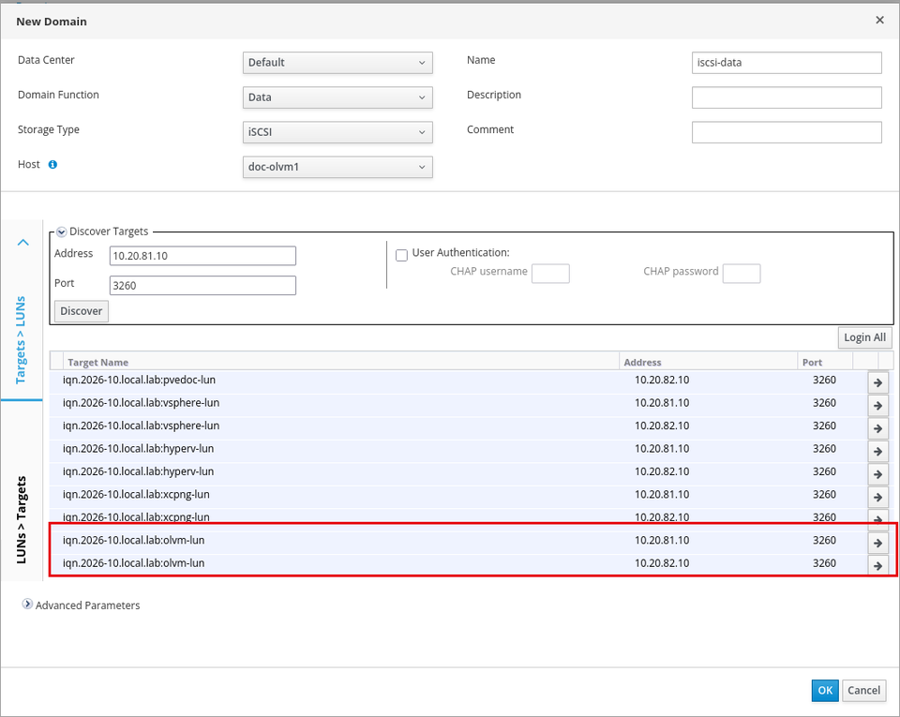Screen dimensions: 900x717
Task: Select olvm-lun target name with address 10.20.82.10
Action: tap(133, 563)
